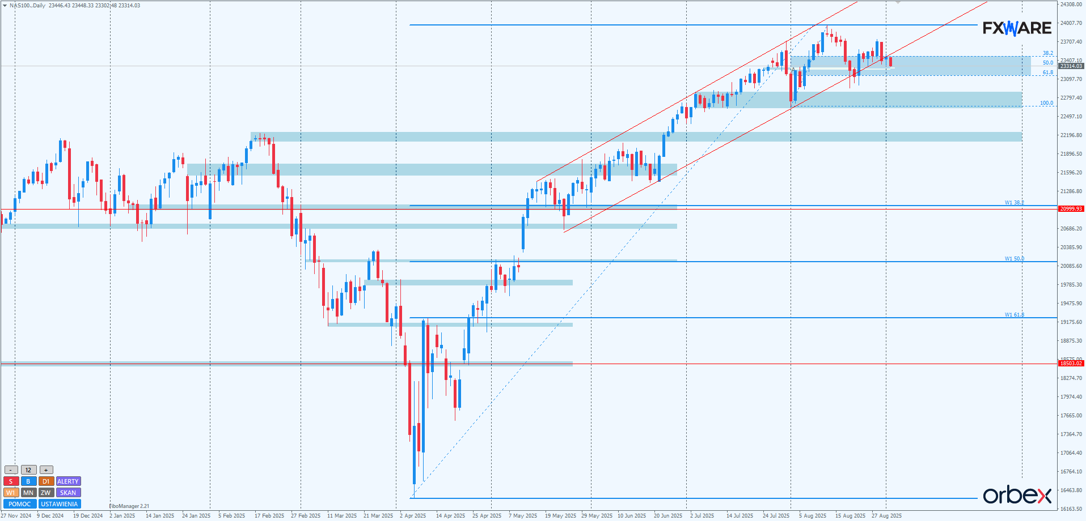Click the FXWARE logo

tap(1017, 28)
